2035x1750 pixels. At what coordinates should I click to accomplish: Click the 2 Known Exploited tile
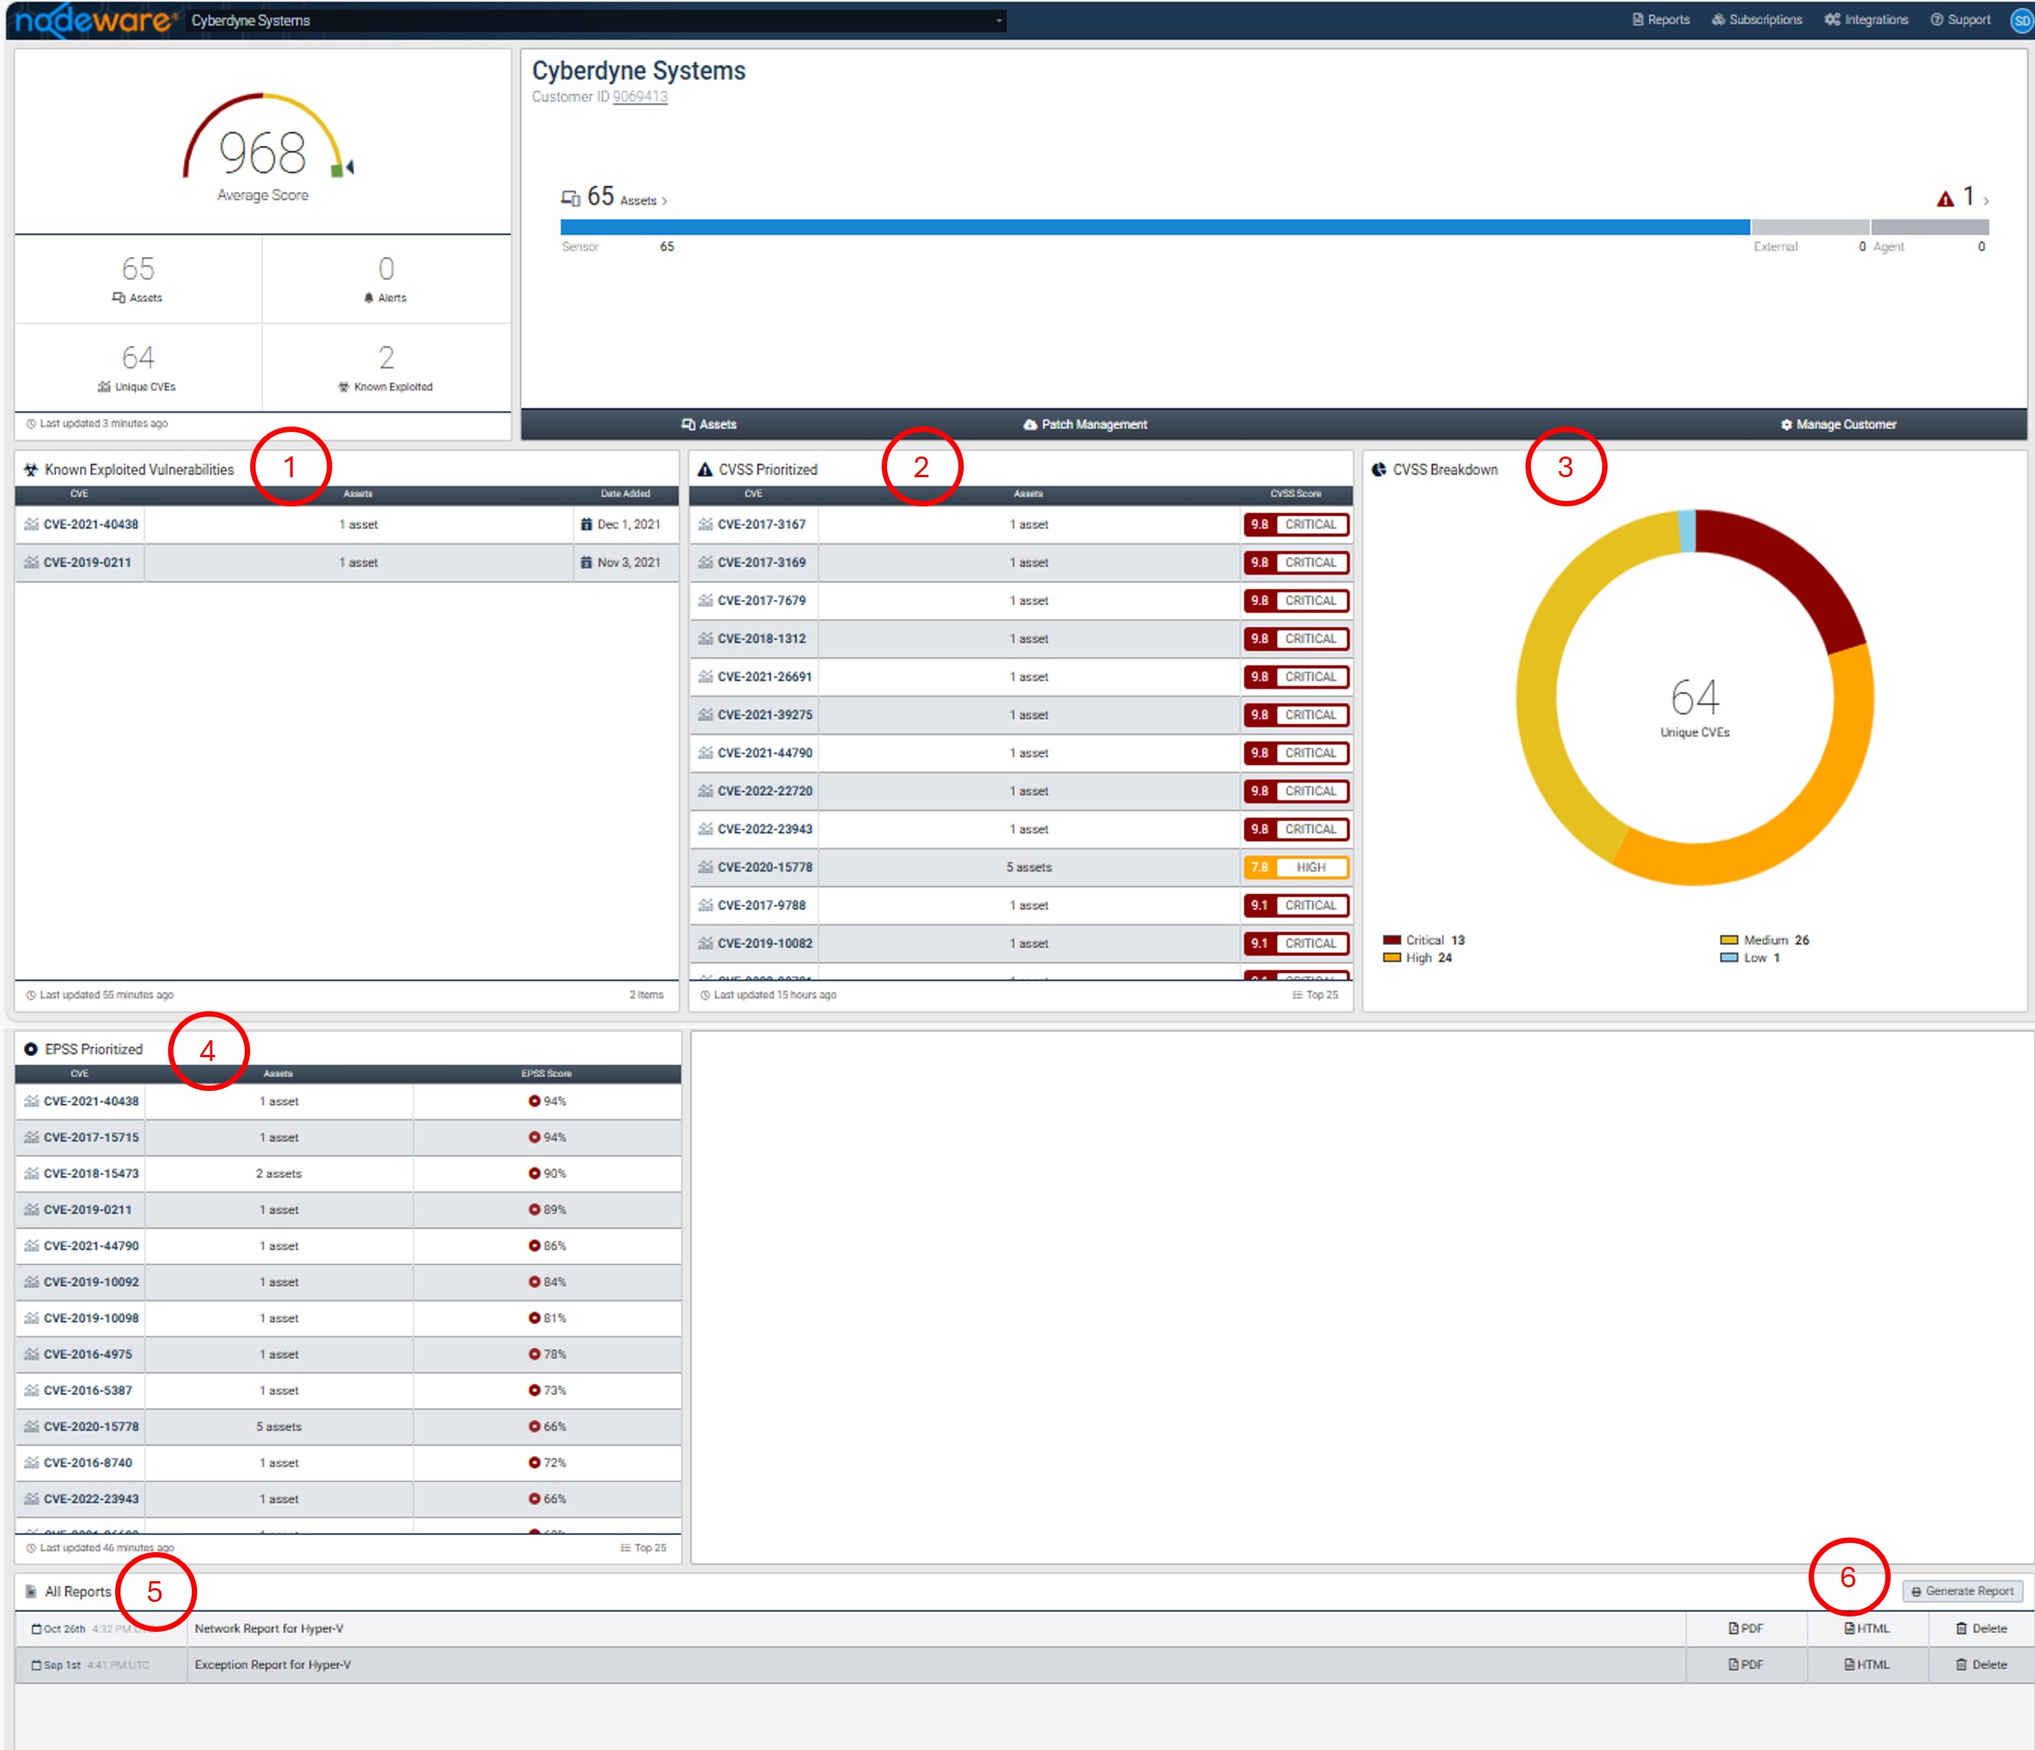pos(386,367)
